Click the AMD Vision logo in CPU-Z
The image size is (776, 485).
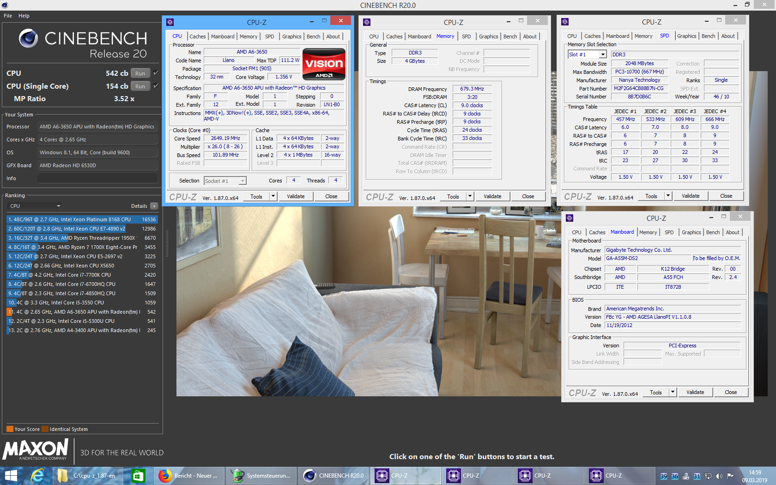pos(324,64)
